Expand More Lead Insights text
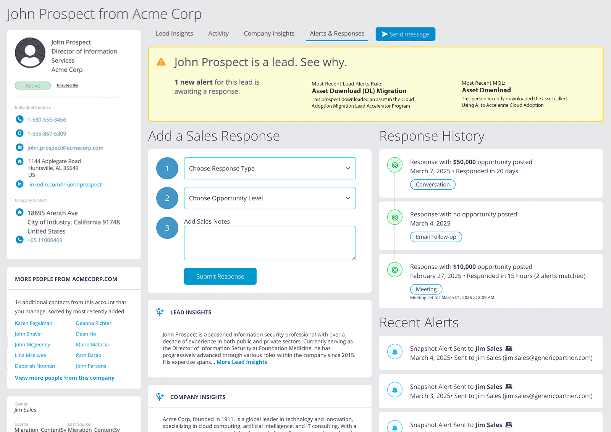611x432 pixels. [242, 362]
